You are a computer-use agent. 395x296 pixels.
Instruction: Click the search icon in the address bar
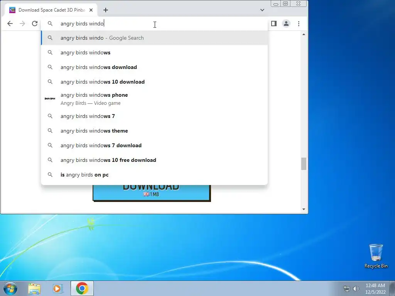50,24
